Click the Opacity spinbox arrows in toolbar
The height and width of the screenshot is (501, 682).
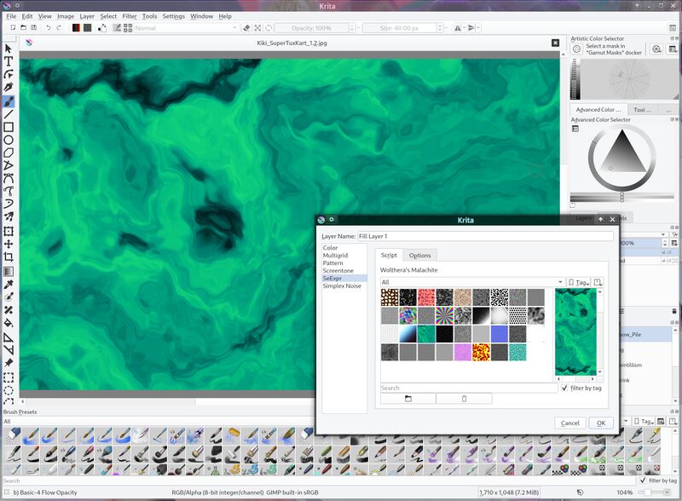(x=352, y=28)
